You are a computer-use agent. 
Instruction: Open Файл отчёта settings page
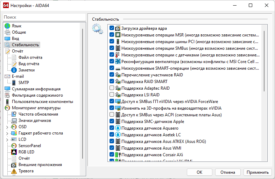(30, 57)
